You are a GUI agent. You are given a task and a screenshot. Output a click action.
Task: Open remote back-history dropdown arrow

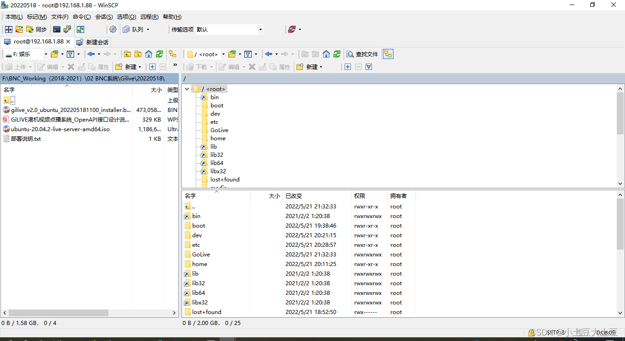[x=276, y=54]
